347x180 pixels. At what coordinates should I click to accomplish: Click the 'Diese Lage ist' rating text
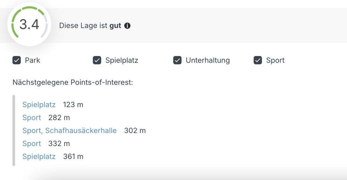point(83,26)
